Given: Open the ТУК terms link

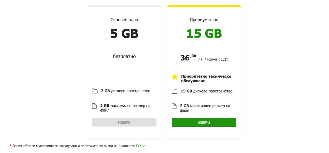Looking at the screenshot, I should [x=139, y=146].
